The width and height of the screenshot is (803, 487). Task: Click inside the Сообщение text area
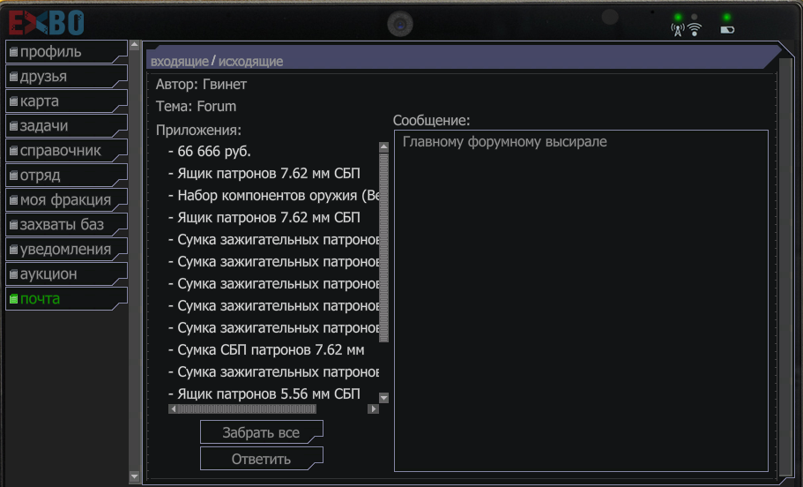580,300
